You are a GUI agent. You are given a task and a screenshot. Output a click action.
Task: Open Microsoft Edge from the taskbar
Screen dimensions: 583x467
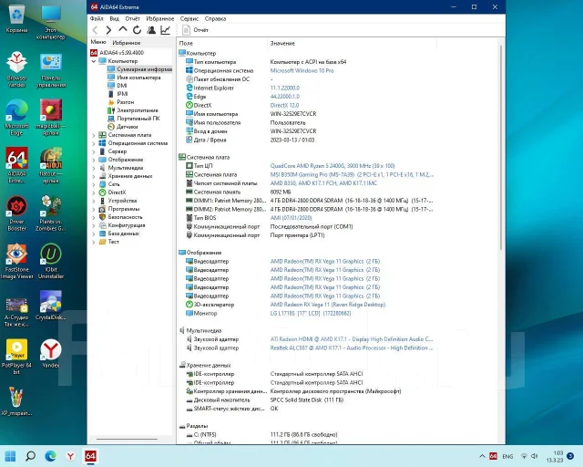pyautogui.click(x=51, y=456)
